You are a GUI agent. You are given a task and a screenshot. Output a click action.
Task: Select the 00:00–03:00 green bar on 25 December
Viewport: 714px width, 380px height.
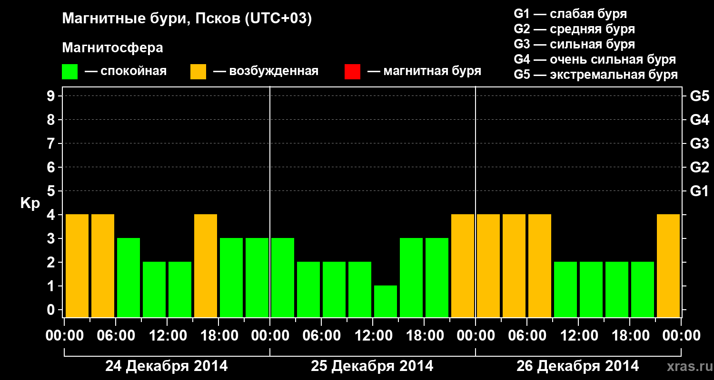283,277
